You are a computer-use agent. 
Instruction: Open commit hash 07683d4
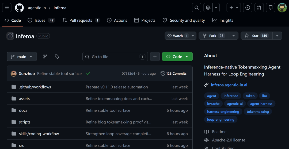[x=128, y=74]
